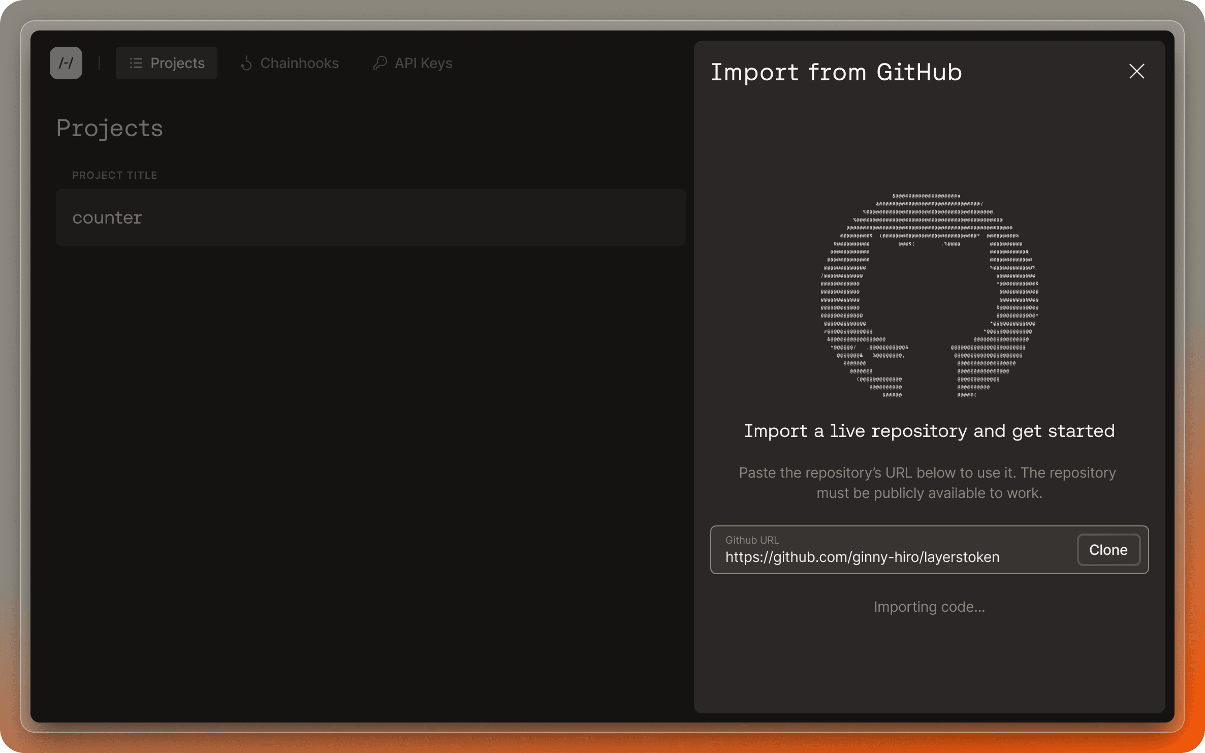Close the Import from GitHub panel
1205x753 pixels.
click(x=1136, y=71)
